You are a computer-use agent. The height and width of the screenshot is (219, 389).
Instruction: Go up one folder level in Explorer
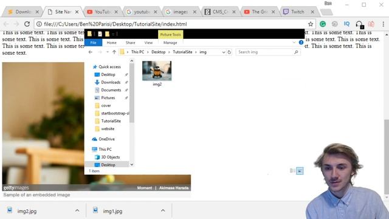pos(114,52)
